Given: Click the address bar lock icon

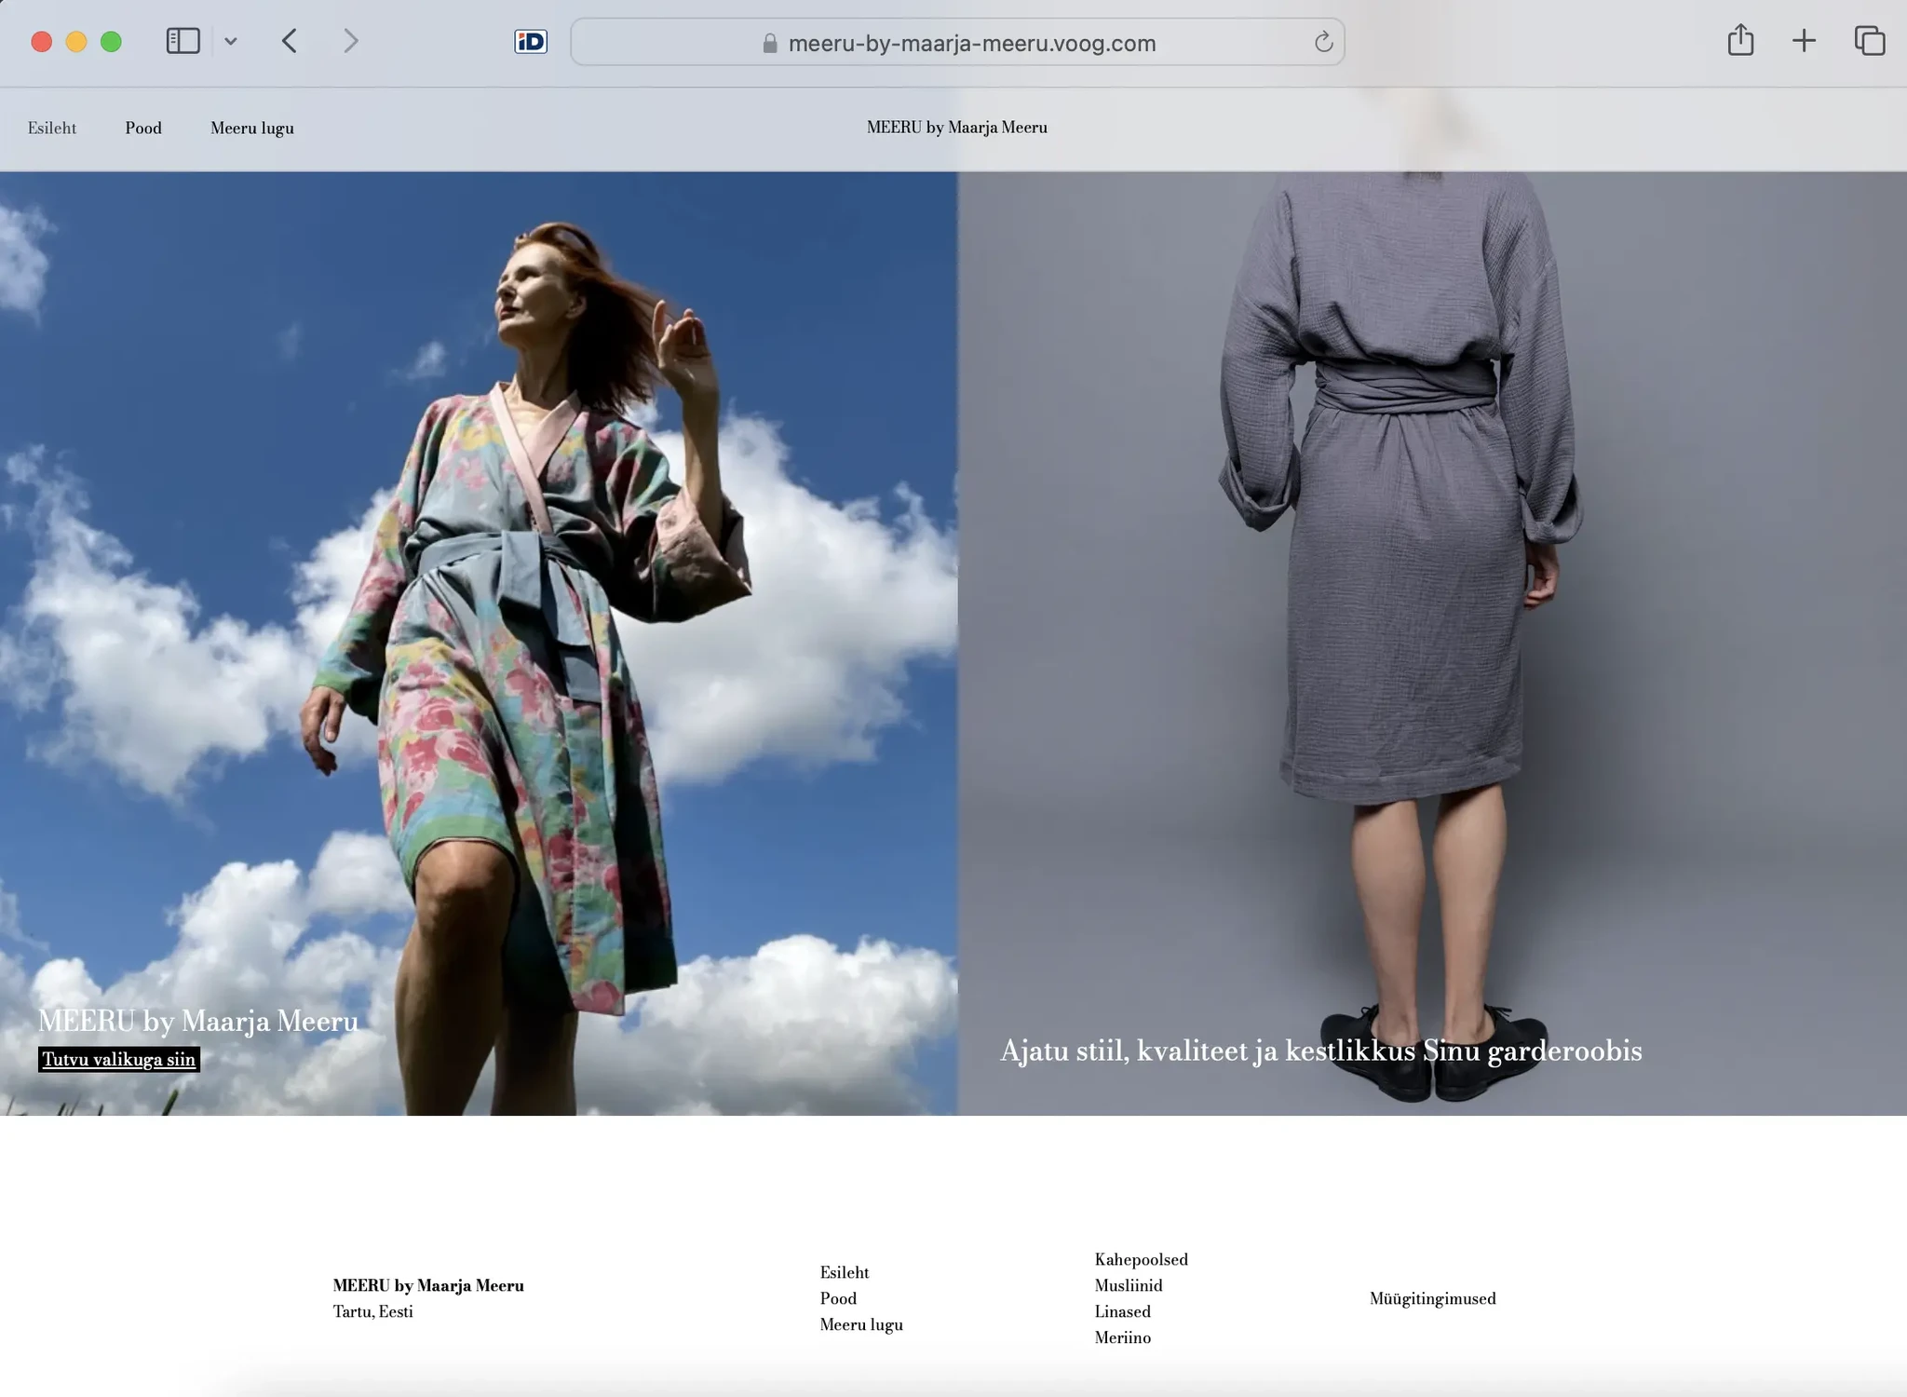Looking at the screenshot, I should [770, 43].
